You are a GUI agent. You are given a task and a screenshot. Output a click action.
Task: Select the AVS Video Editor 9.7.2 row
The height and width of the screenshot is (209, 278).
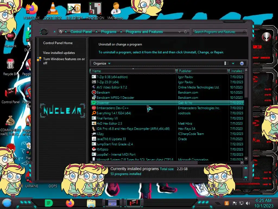[167, 87]
